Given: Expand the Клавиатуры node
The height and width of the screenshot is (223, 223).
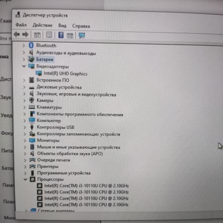Looking at the screenshot, I should coord(25,107).
